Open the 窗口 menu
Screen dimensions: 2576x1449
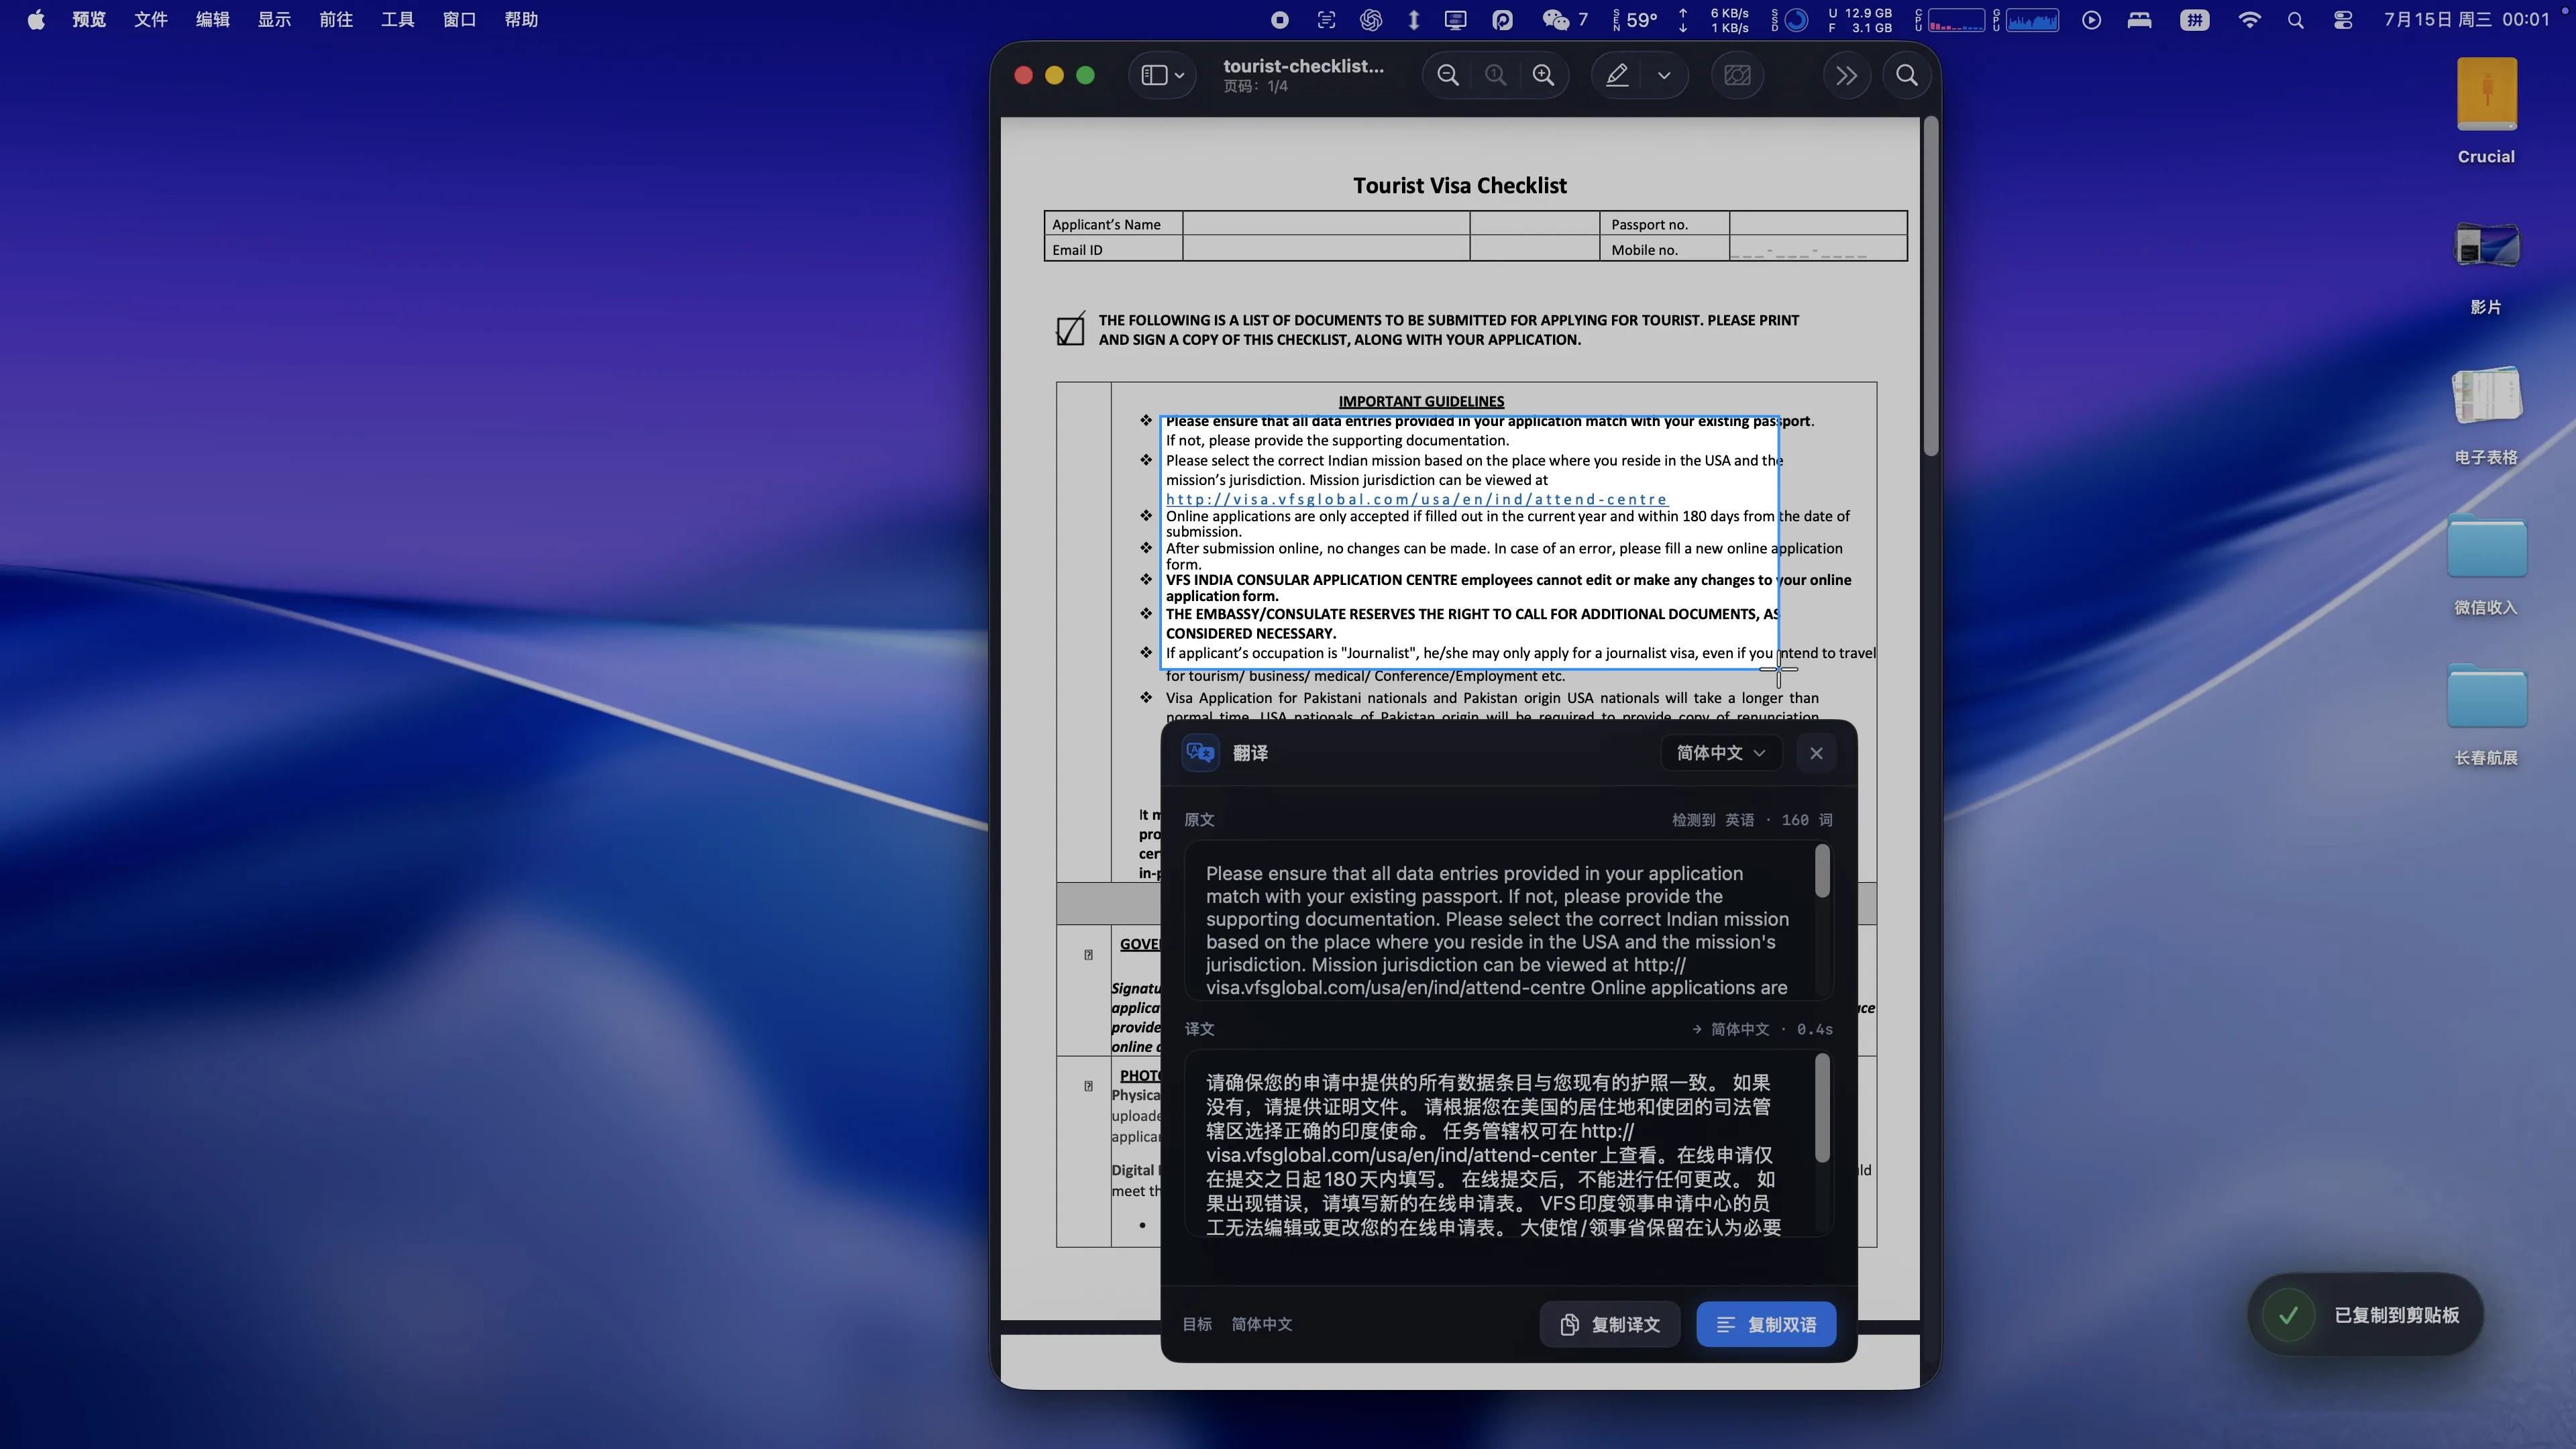[459, 19]
